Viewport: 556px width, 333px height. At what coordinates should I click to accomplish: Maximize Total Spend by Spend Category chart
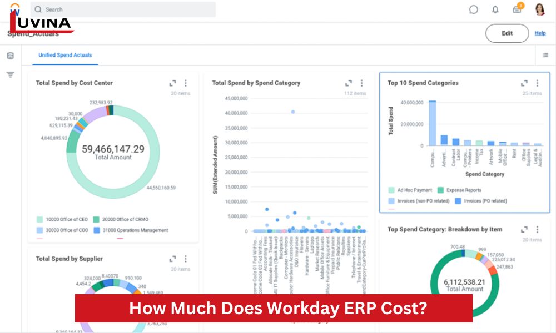(x=349, y=83)
